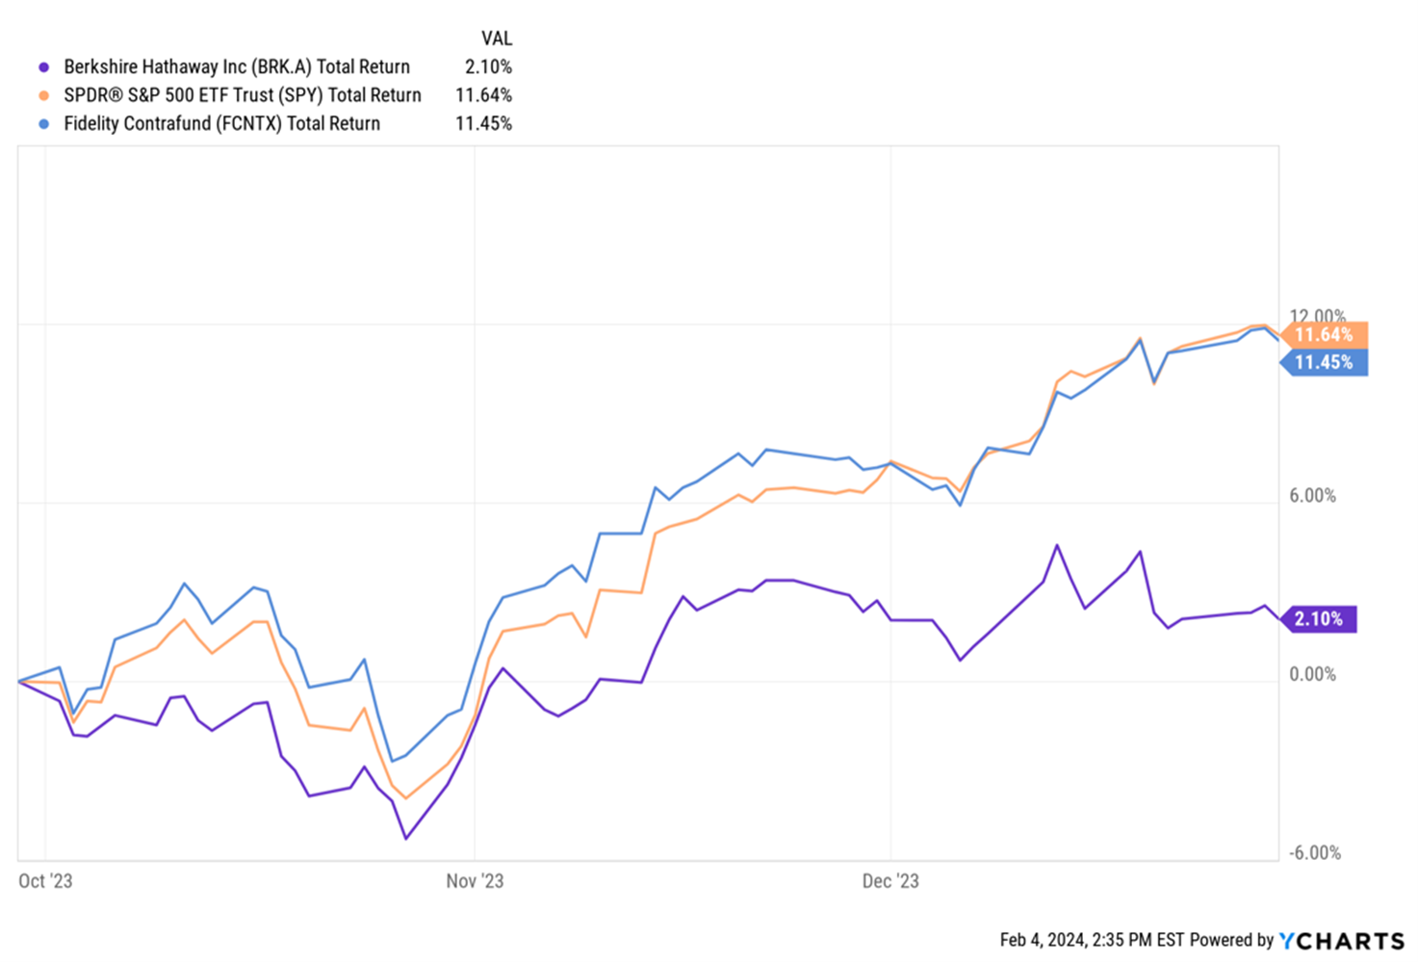Viewport: 1418px width, 962px height.
Task: Click the Feb 4, 2024 timestamp text
Action: coord(1092,940)
